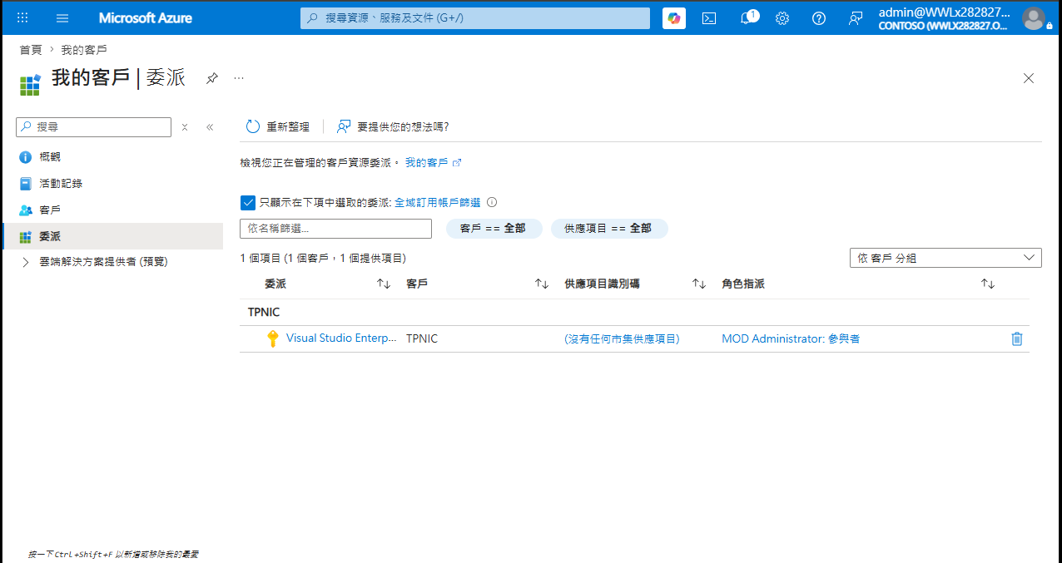Open the 供應項目 == 全部 filter pill
The height and width of the screenshot is (563, 1062).
609,228
